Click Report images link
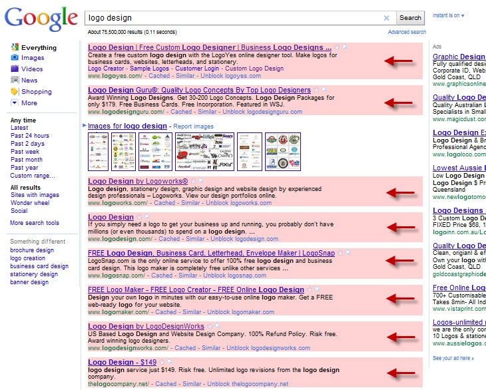Image resolution: width=486 pixels, height=390 pixels. click(x=194, y=126)
